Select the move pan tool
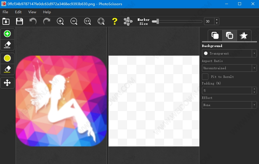Screen dimensions: 259x164 pyautogui.click(x=7, y=83)
